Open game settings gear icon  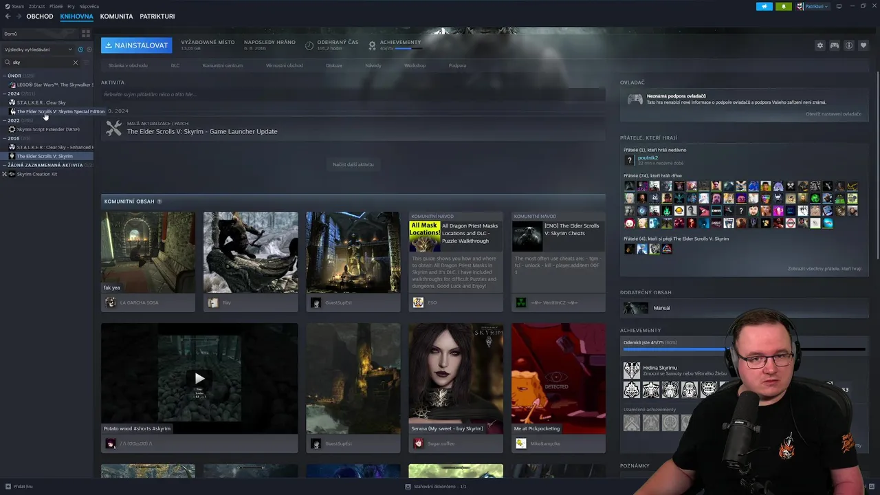point(819,45)
